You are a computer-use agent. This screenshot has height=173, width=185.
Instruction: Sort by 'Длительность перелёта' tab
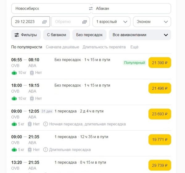(104, 47)
